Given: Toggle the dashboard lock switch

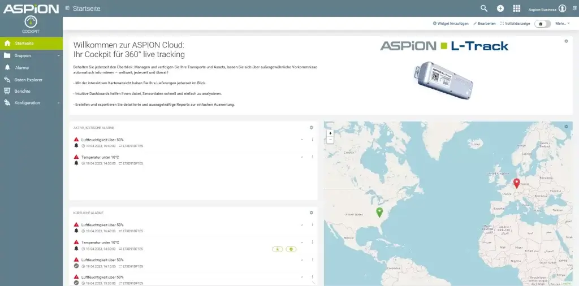Looking at the screenshot, I should point(542,24).
